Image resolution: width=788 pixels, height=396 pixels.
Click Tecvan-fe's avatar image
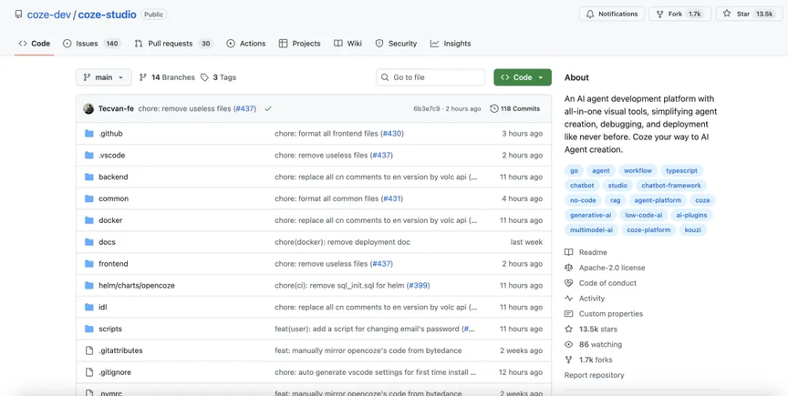[88, 108]
